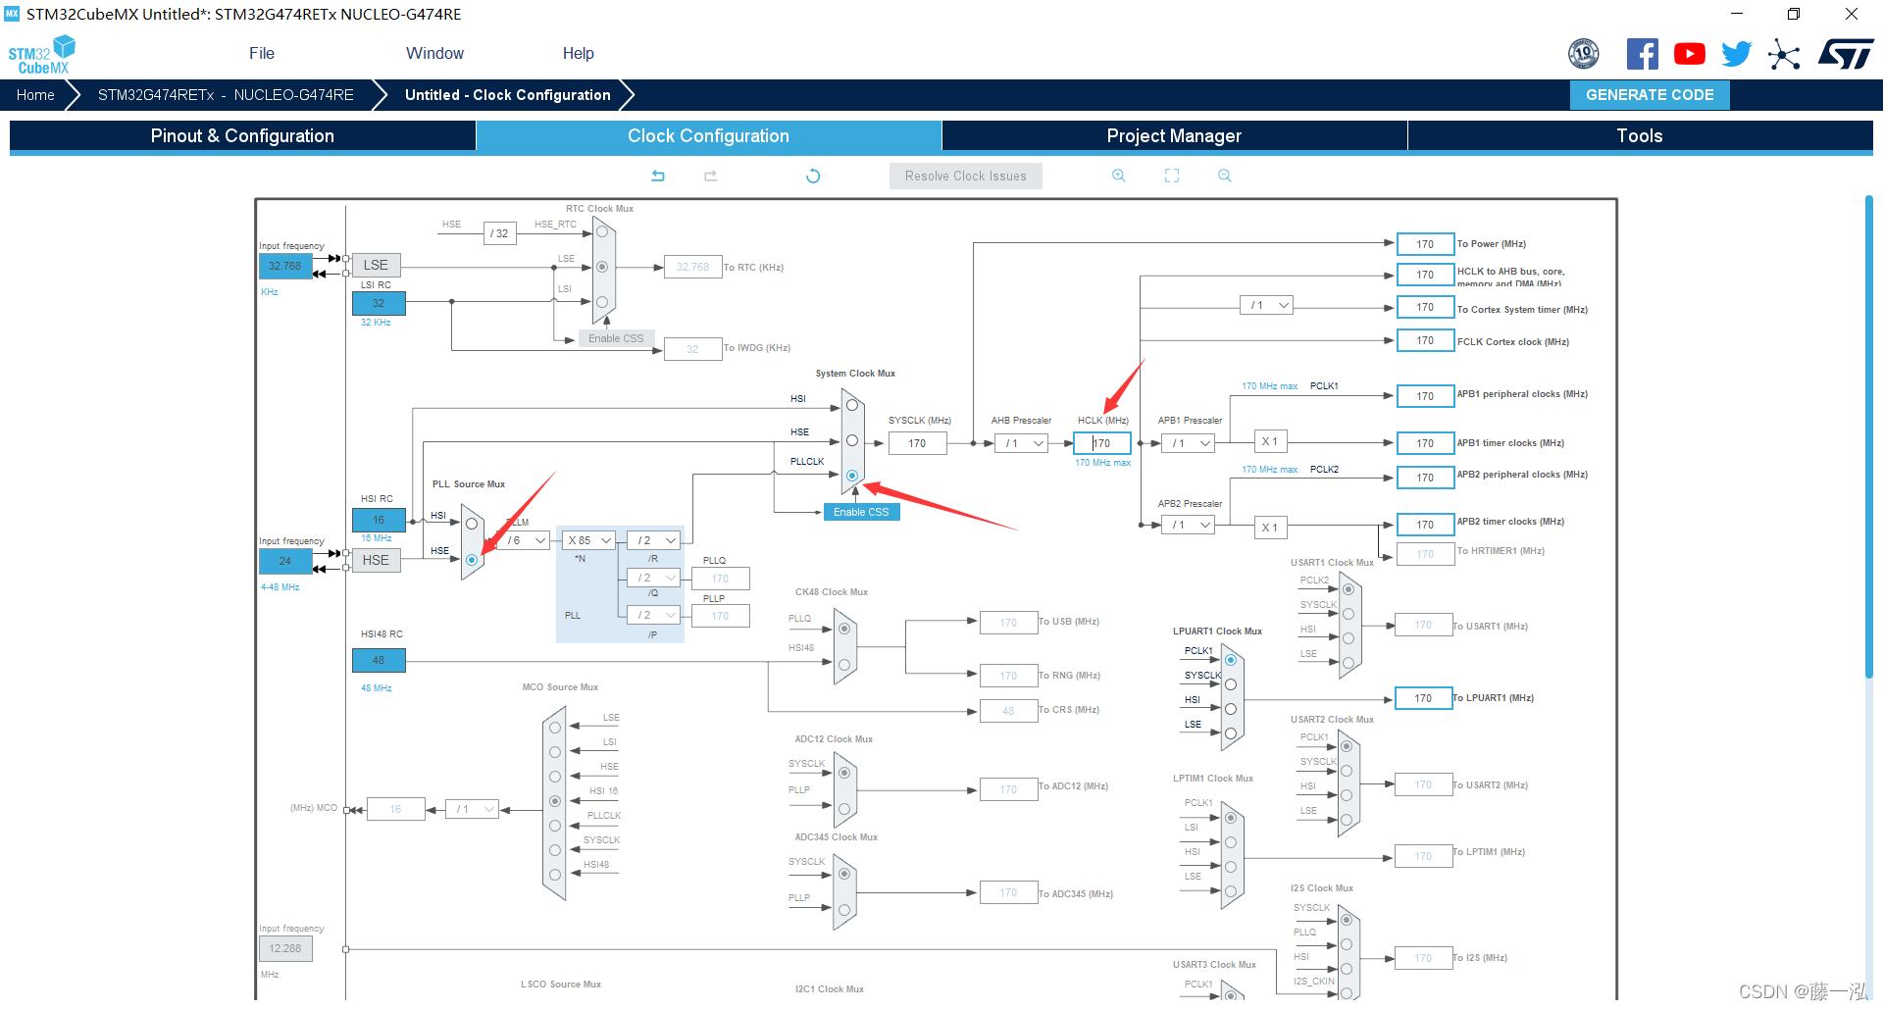Click the SYSCLK (MHz) value box
Screen dimensions: 1883x1010
917,443
